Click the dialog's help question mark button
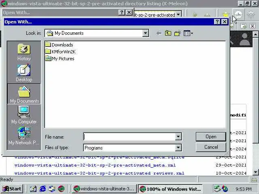 [x=217, y=21]
